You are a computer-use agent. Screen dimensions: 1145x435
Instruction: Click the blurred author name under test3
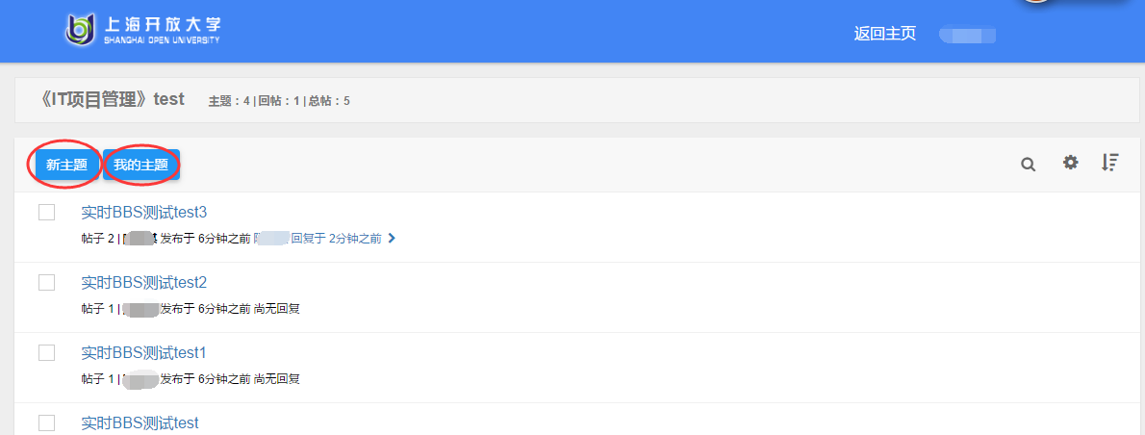pyautogui.click(x=140, y=239)
